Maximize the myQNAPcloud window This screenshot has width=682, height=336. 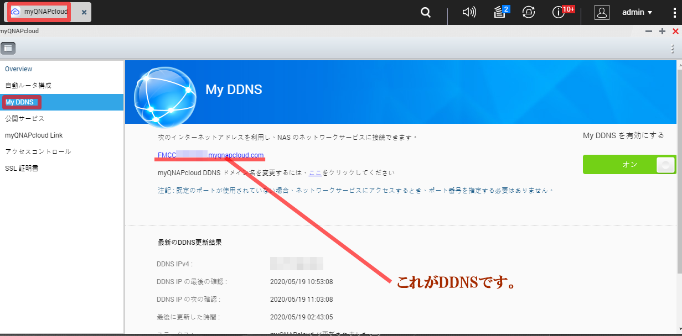(x=662, y=32)
